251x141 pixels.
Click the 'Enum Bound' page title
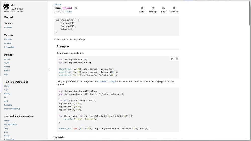pos(63,8)
